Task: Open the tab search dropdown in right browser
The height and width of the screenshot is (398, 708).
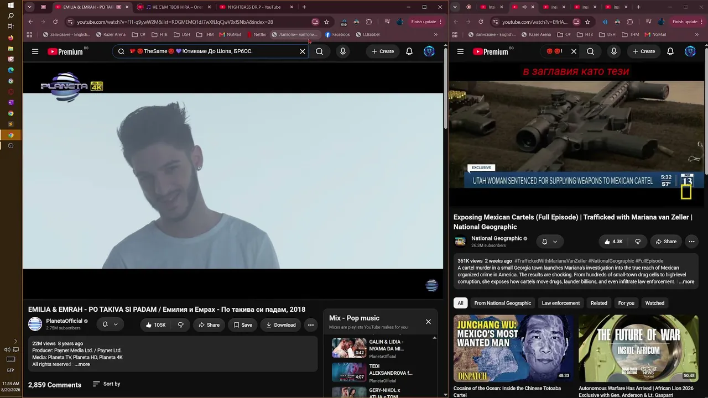Action: coord(455,7)
